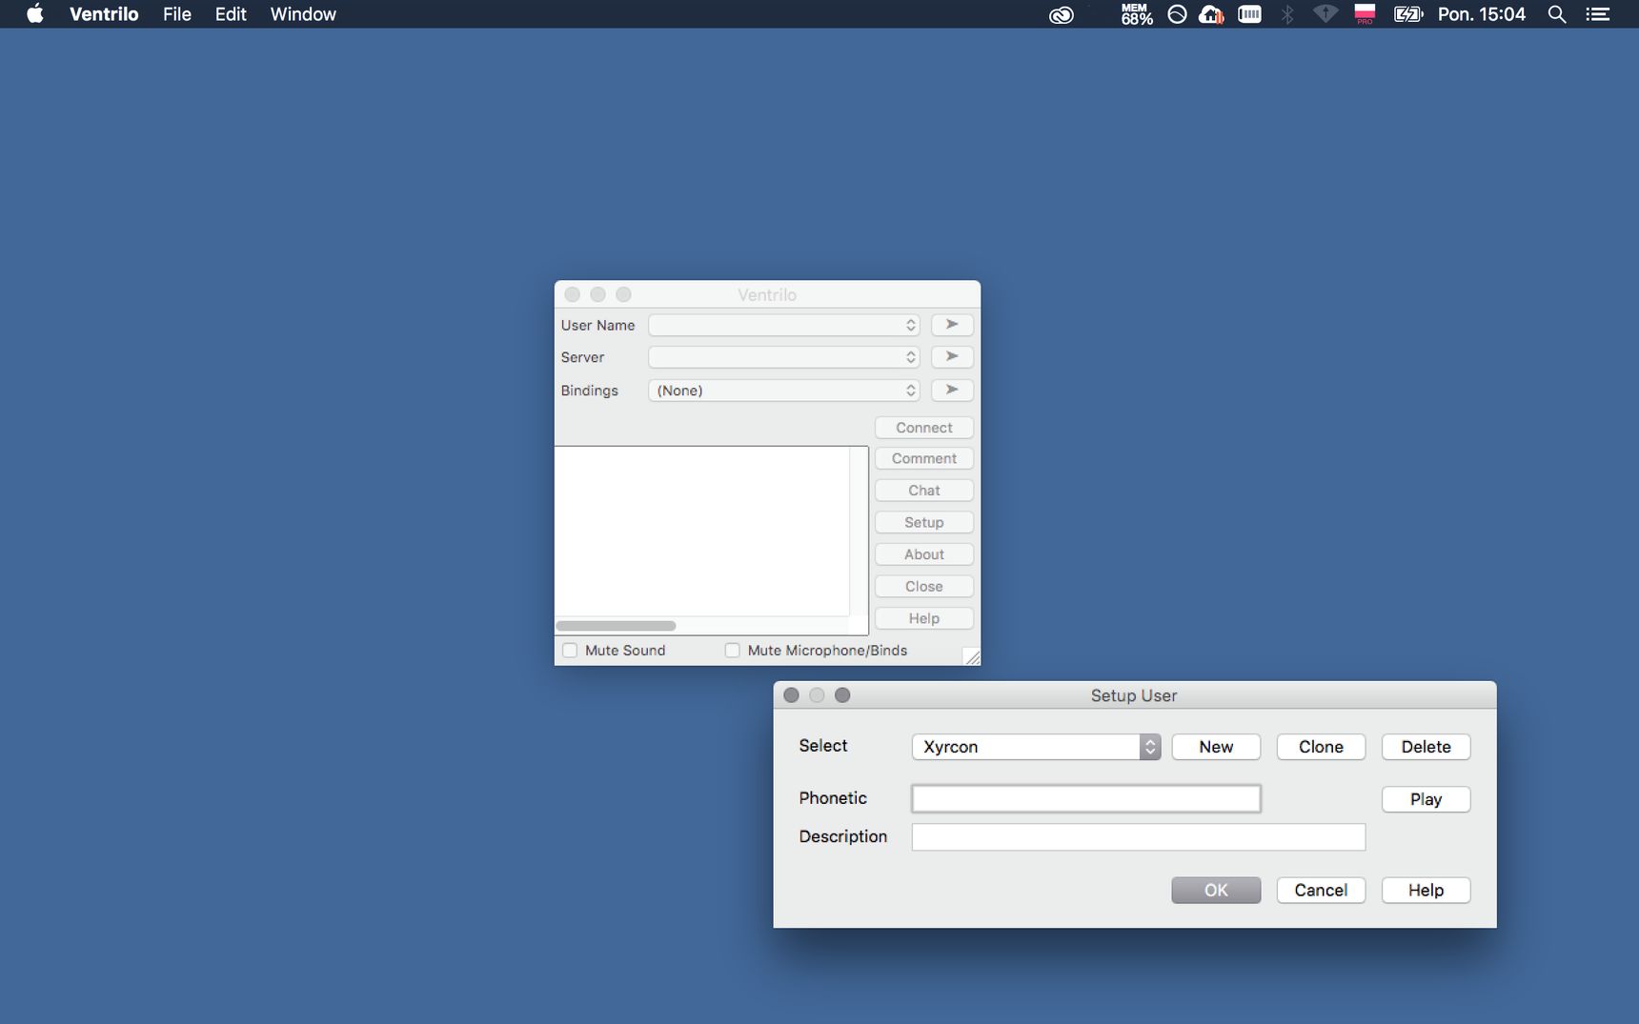Open the Chat button
The image size is (1639, 1024).
(x=924, y=491)
